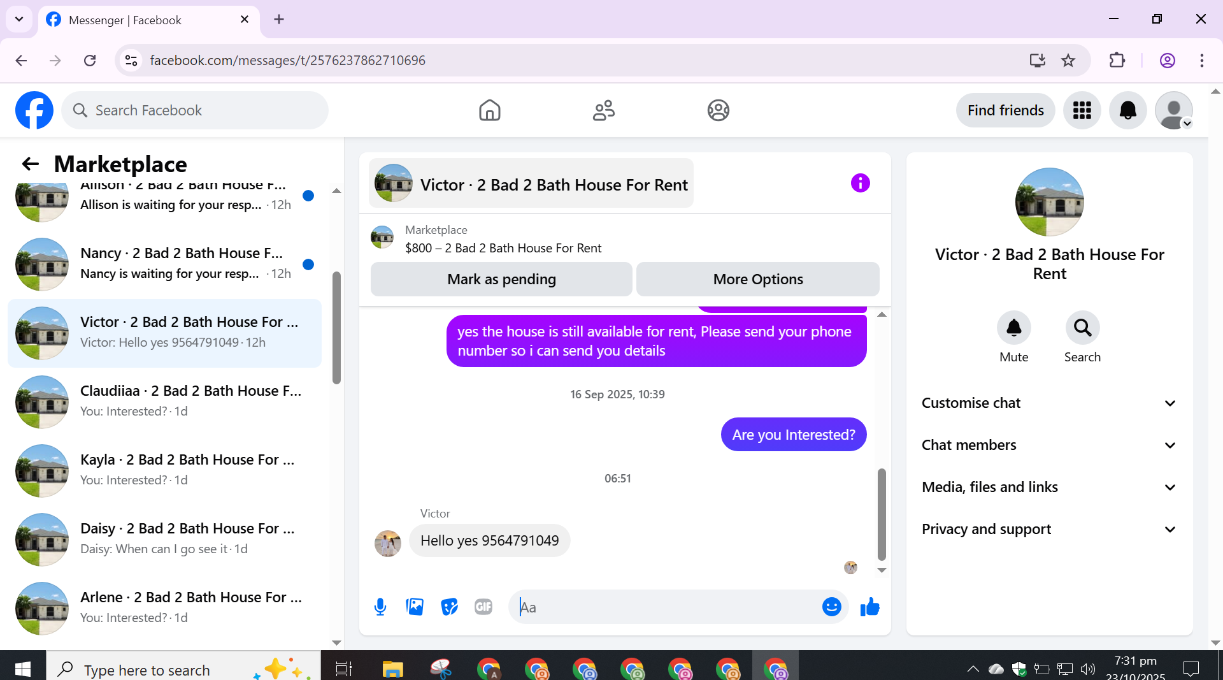
Task: Click the browser reload icon
Action: (x=90, y=61)
